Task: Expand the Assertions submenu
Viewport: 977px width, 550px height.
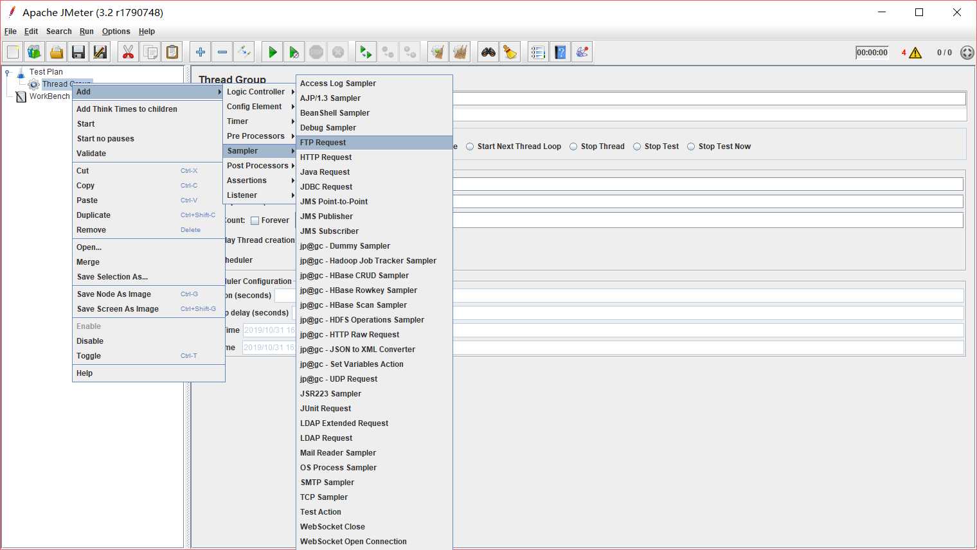Action: tap(260, 181)
